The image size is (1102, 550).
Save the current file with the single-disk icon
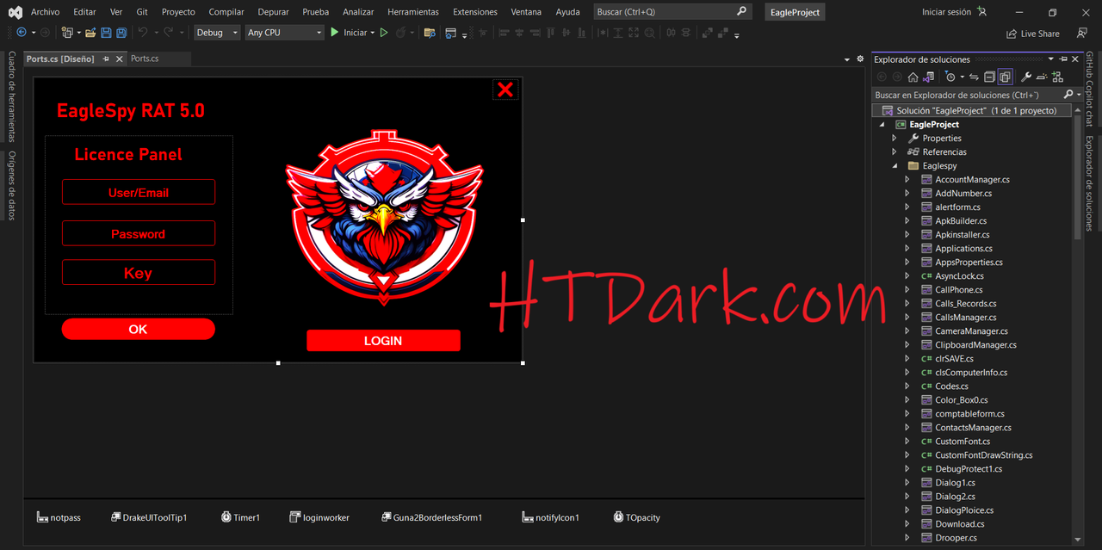[106, 33]
